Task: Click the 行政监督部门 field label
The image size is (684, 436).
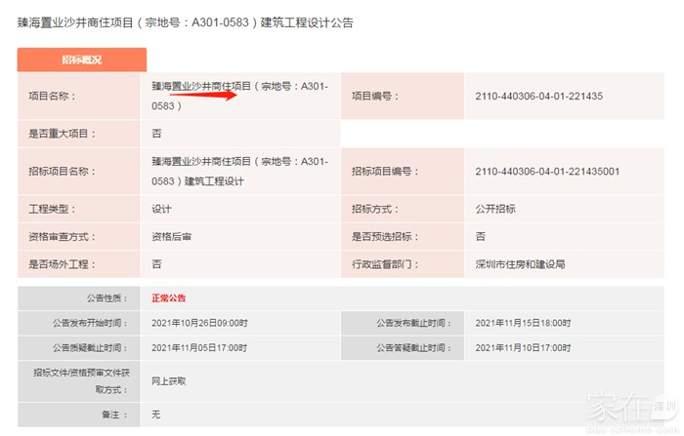Action: pos(383,263)
